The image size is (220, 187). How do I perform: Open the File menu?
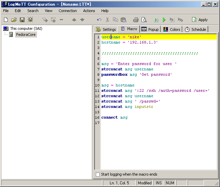pos(6,11)
